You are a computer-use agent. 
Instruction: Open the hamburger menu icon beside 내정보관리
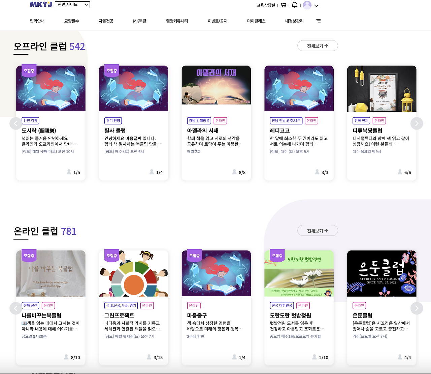(x=319, y=21)
